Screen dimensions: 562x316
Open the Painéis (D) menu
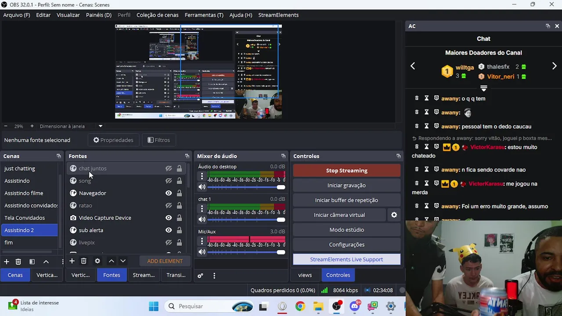[99, 15]
